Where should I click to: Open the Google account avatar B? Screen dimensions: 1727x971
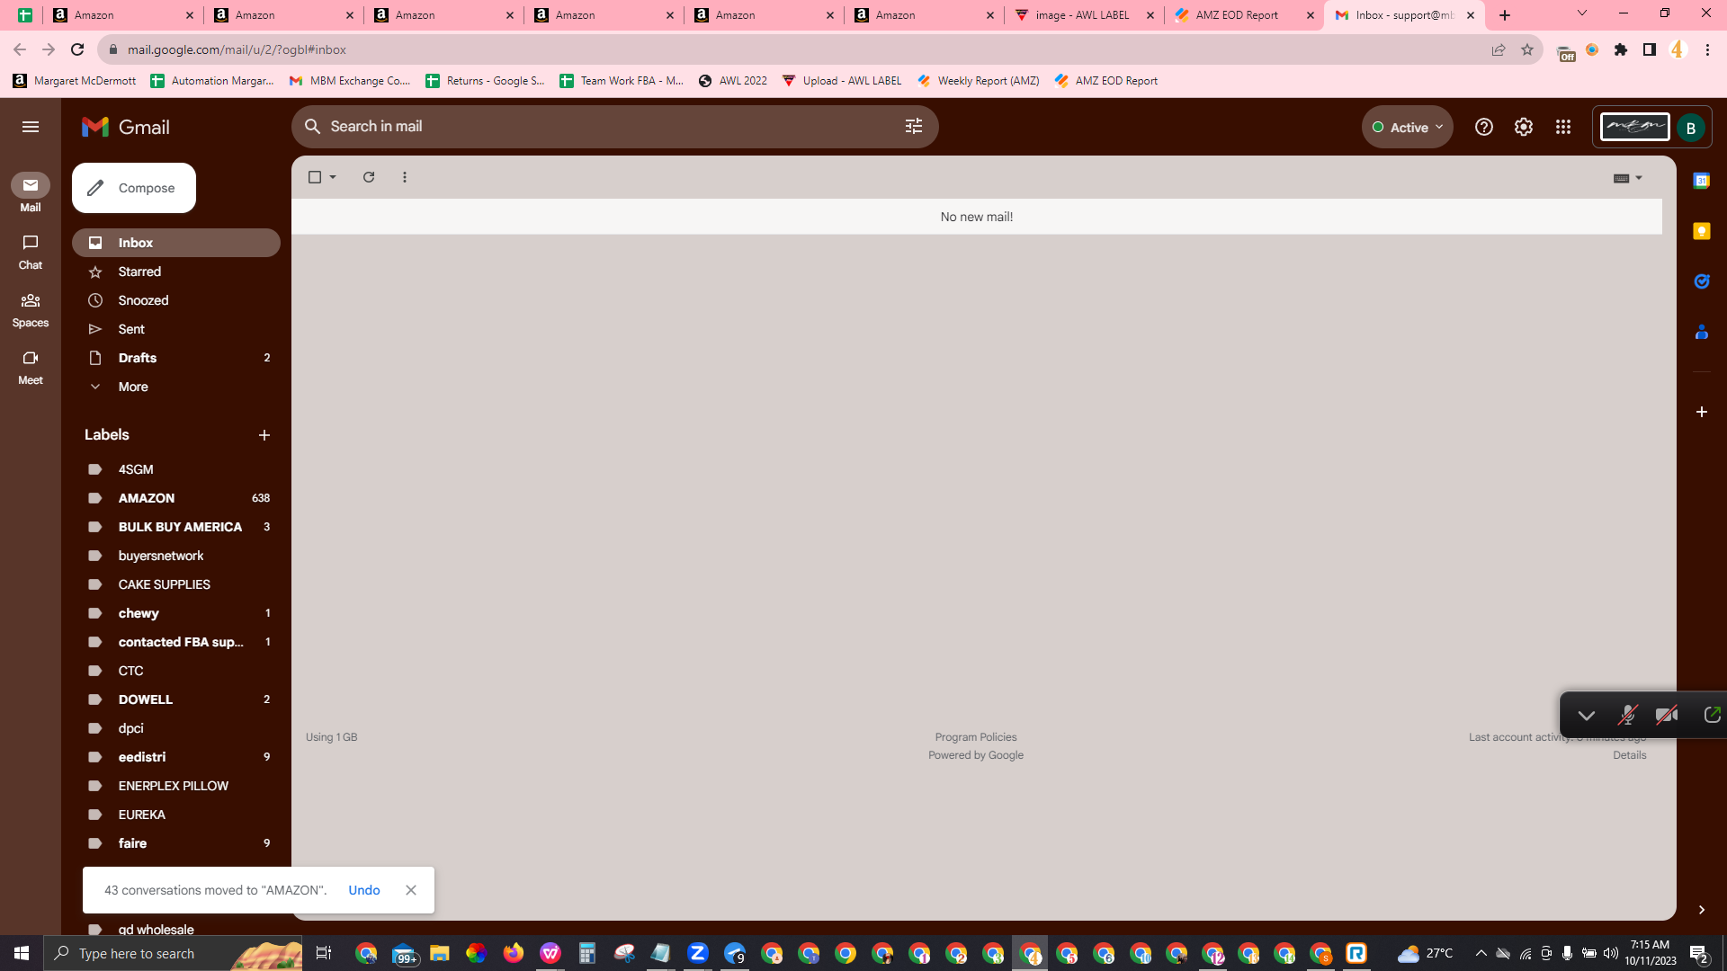pos(1691,128)
